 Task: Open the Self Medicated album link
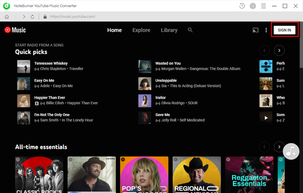[192, 120]
